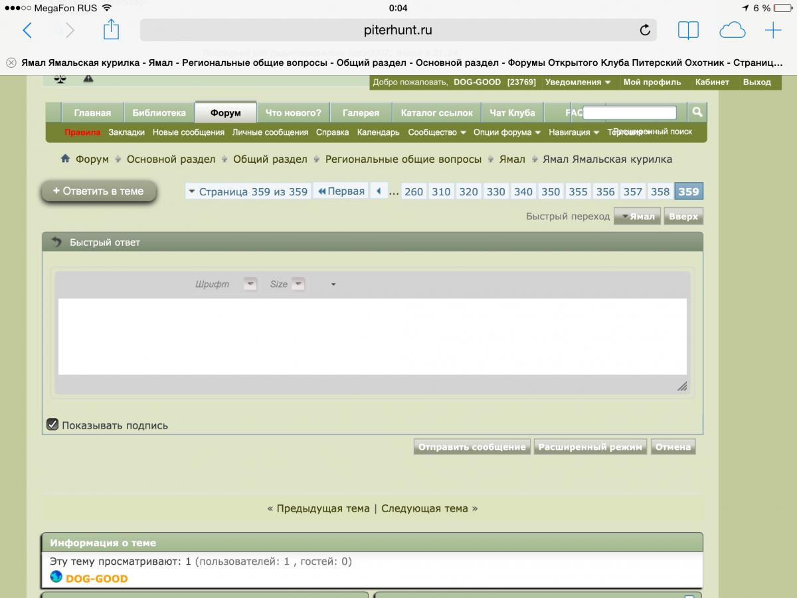This screenshot has width=797, height=598.
Task: Click the previous page arrow button
Action: (379, 191)
